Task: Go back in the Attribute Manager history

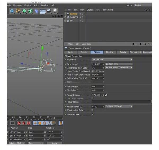Action: coord(133,44)
